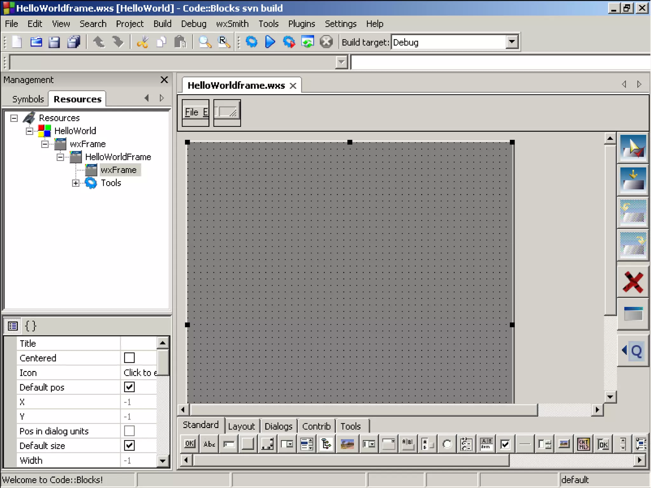Click the Build gear icon in toolbar
Image resolution: width=651 pixels, height=488 pixels.
click(251, 42)
